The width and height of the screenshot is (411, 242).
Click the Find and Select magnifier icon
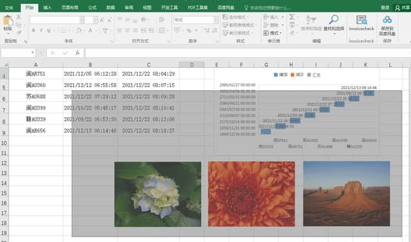tap(334, 20)
